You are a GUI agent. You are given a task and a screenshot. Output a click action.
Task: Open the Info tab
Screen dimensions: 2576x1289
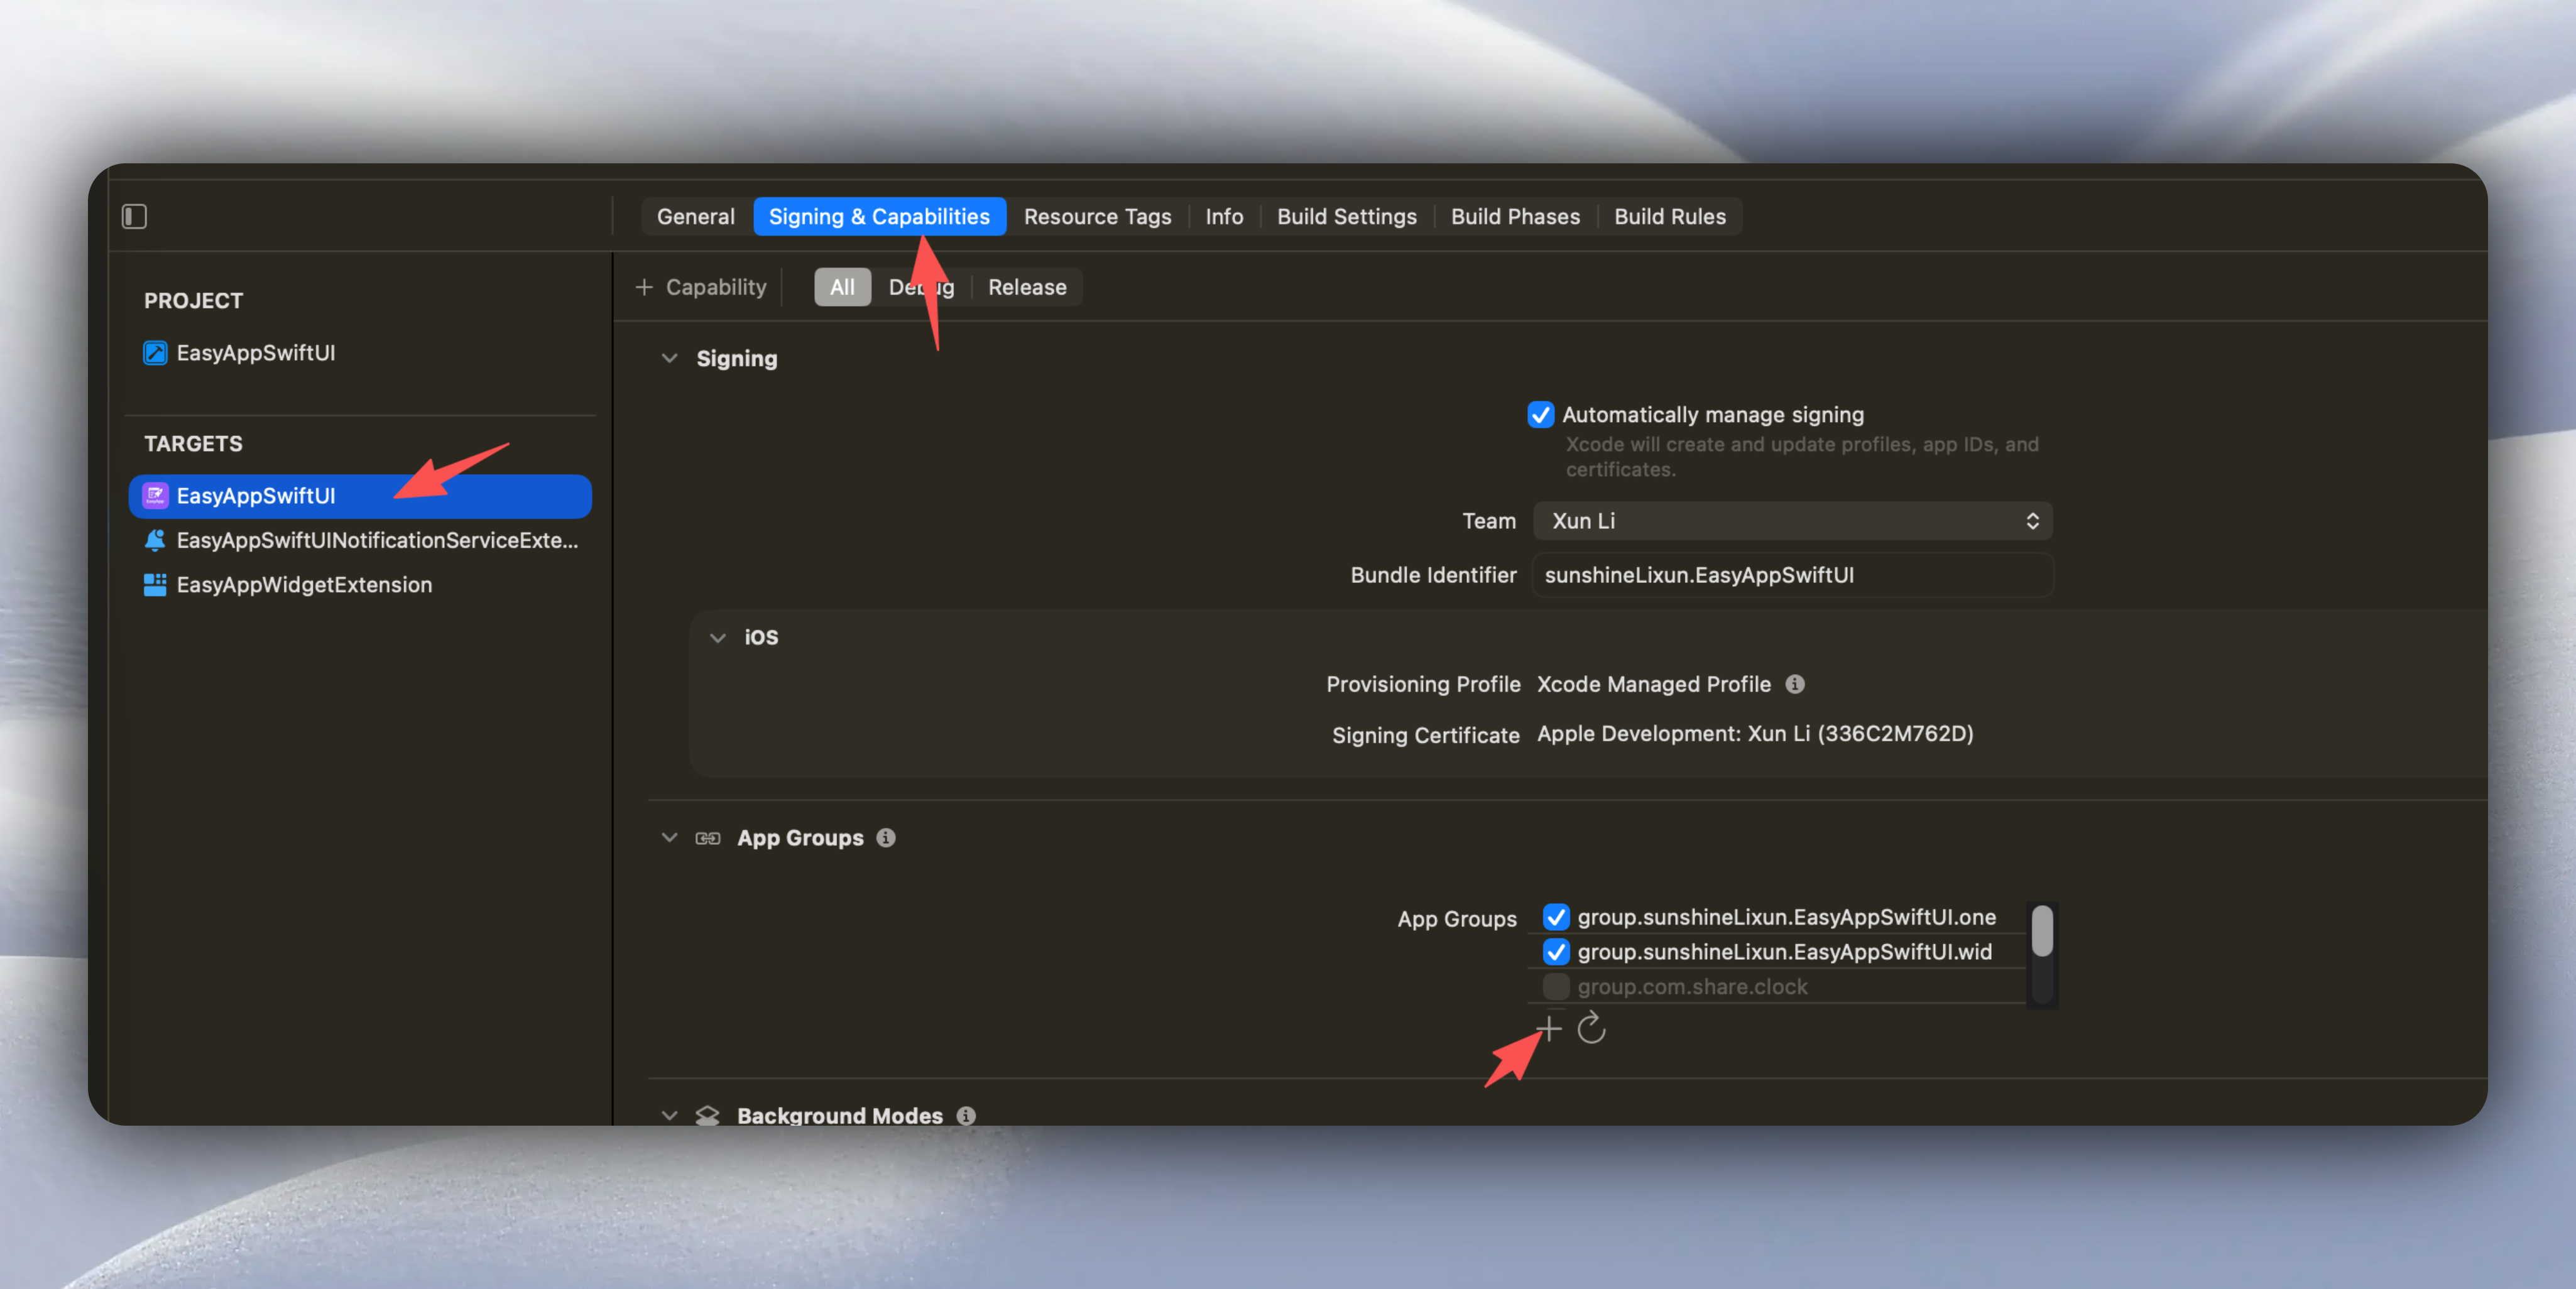[1224, 216]
